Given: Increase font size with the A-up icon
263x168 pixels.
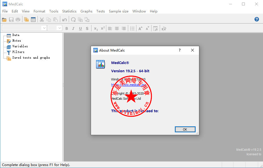Looking at the screenshot, I should pos(140,29).
